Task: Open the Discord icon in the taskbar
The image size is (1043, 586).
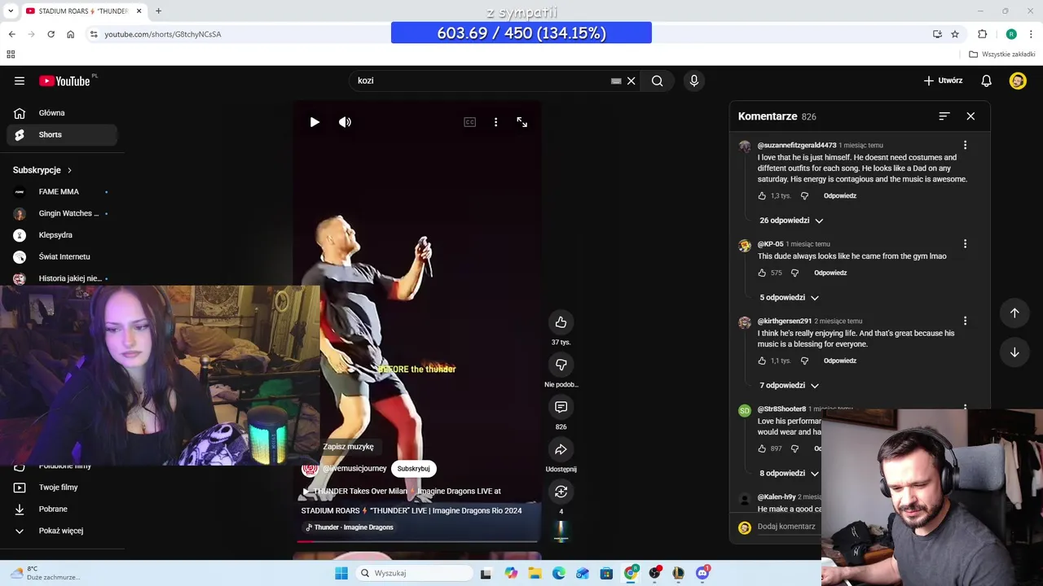Action: (x=702, y=573)
